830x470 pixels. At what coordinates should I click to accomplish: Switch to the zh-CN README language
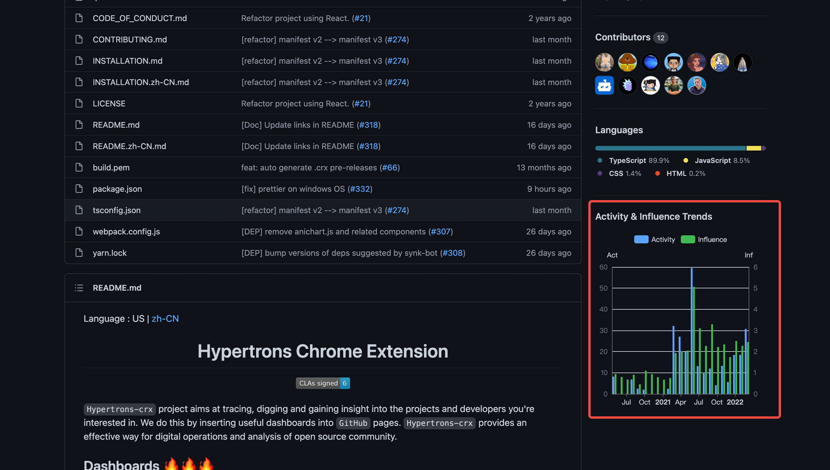coord(165,318)
